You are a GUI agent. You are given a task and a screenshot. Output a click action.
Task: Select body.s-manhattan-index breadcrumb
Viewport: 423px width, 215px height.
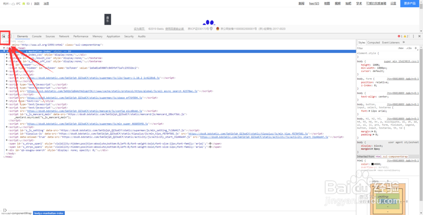49,213
